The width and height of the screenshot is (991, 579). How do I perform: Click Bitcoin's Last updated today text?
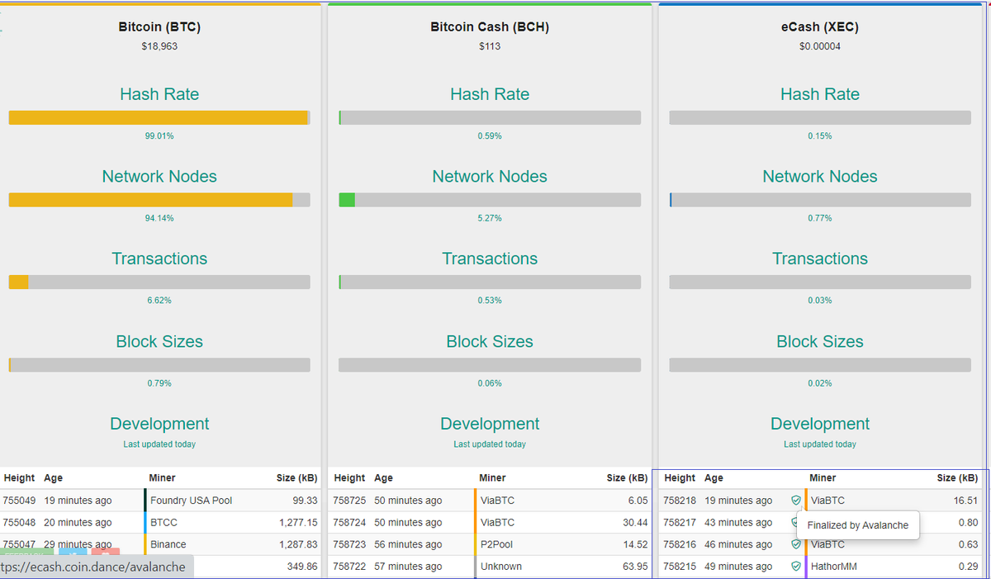pyautogui.click(x=159, y=444)
